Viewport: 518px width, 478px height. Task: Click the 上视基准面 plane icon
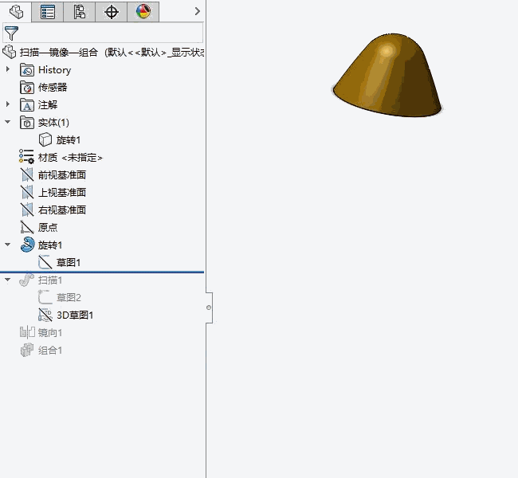tap(27, 192)
